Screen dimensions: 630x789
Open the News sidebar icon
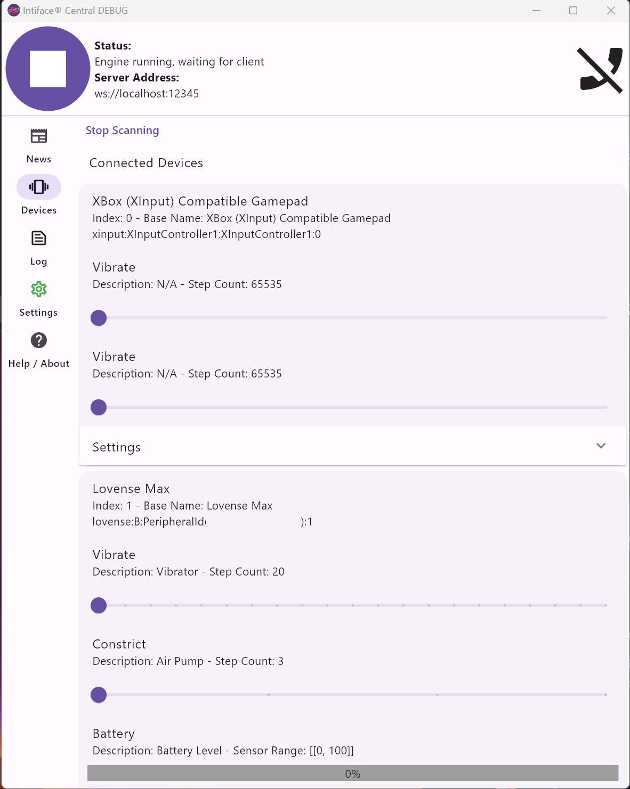[x=38, y=136]
